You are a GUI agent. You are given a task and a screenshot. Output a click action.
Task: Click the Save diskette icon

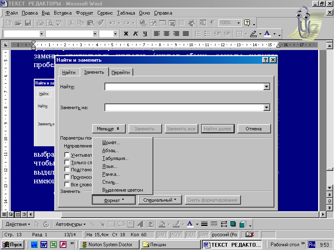pyautogui.click(x=28, y=23)
